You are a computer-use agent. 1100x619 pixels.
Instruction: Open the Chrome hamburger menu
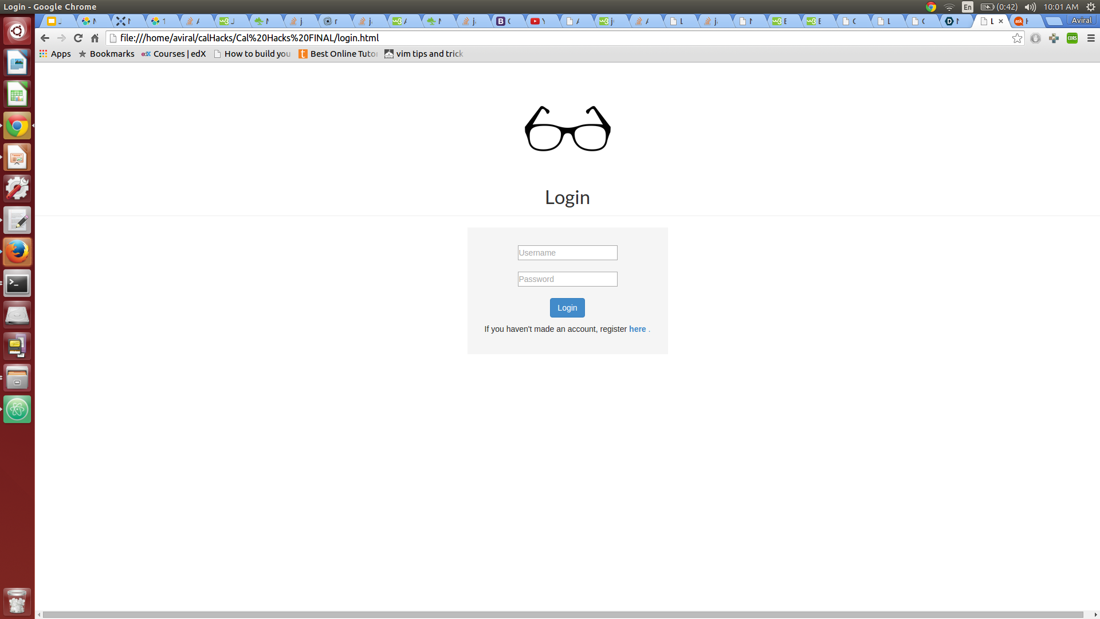tap(1091, 38)
